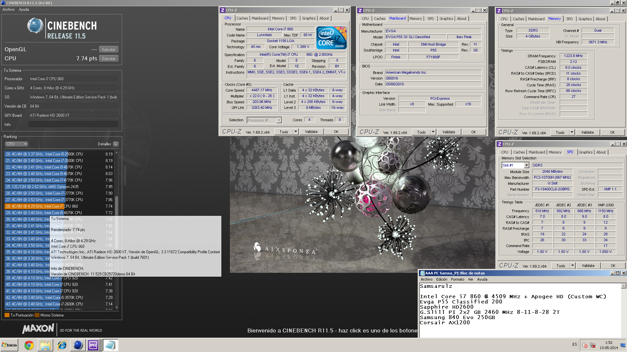Switch to SPD tab in CPU-Z Memory window
The height and width of the screenshot is (352, 627).
tap(569, 19)
